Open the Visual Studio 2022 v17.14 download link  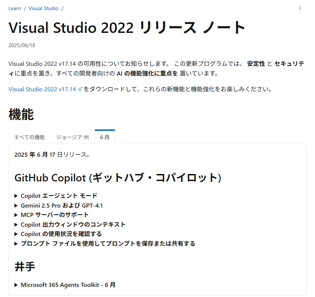pos(42,89)
